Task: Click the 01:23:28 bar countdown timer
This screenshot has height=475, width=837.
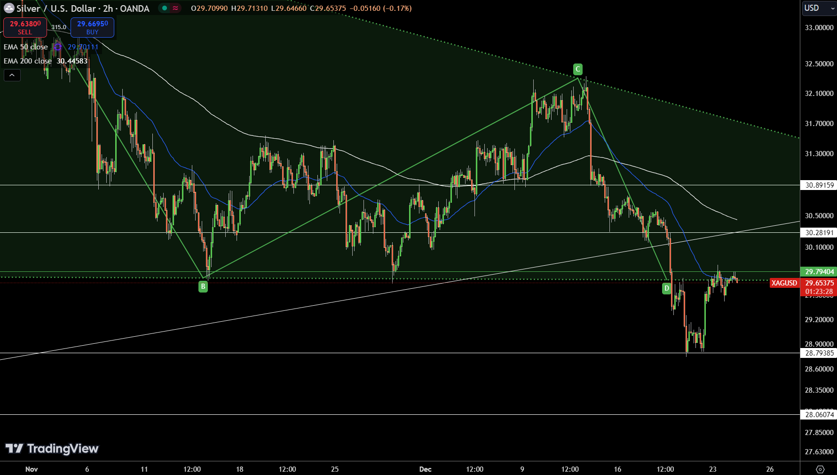Action: tap(819, 292)
